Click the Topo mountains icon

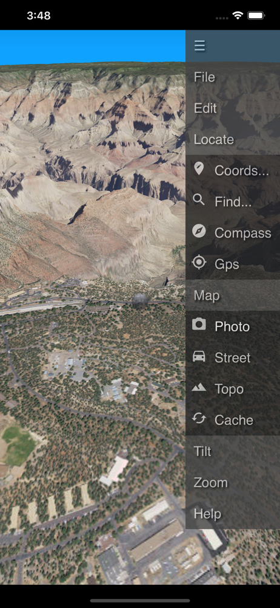[x=199, y=387]
